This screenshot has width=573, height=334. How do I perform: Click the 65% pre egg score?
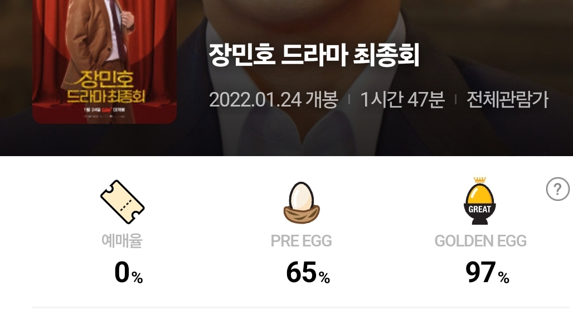[x=308, y=273]
